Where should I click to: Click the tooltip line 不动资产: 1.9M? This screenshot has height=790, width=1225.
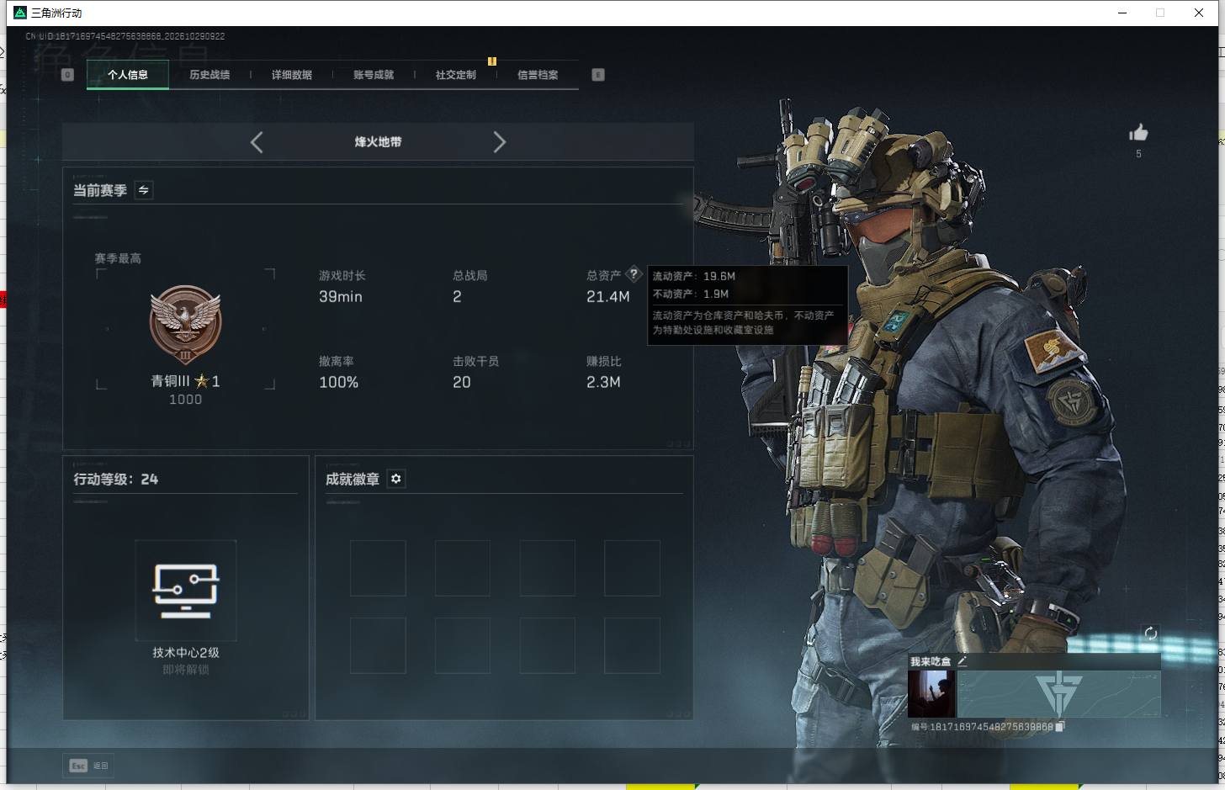[x=691, y=294]
